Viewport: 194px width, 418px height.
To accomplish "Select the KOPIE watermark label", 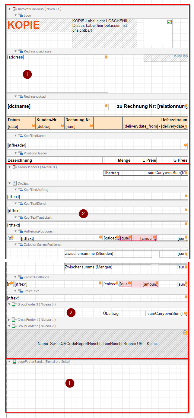I will 39,25.
